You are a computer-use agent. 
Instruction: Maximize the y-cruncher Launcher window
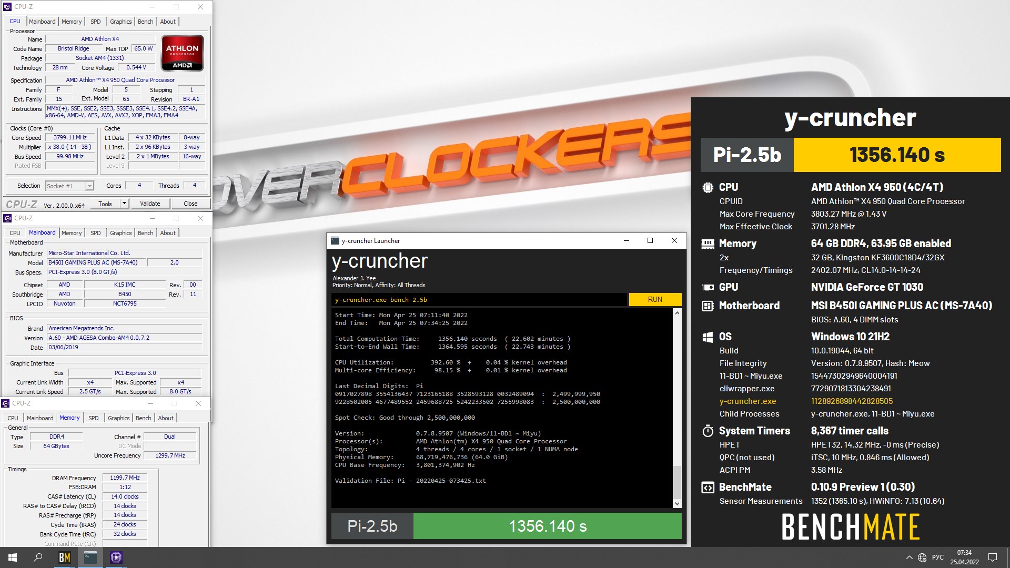coord(650,241)
